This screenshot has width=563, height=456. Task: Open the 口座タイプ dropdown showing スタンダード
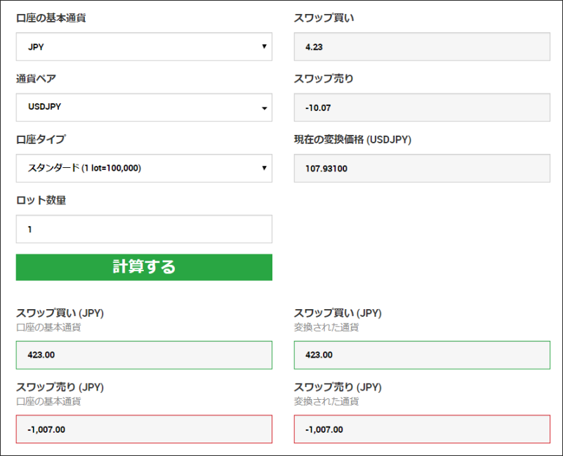(143, 168)
